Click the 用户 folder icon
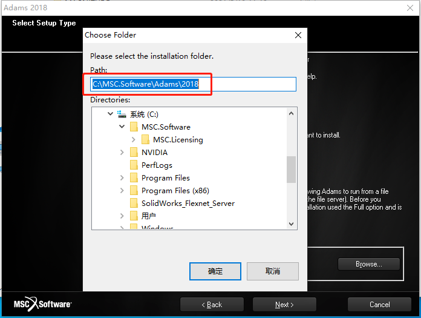The image size is (421, 318). click(x=134, y=216)
